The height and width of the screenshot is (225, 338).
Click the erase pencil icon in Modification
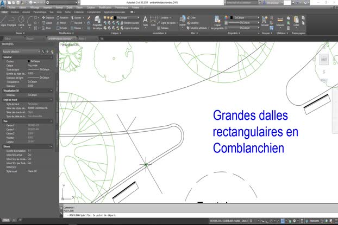[x=89, y=18]
